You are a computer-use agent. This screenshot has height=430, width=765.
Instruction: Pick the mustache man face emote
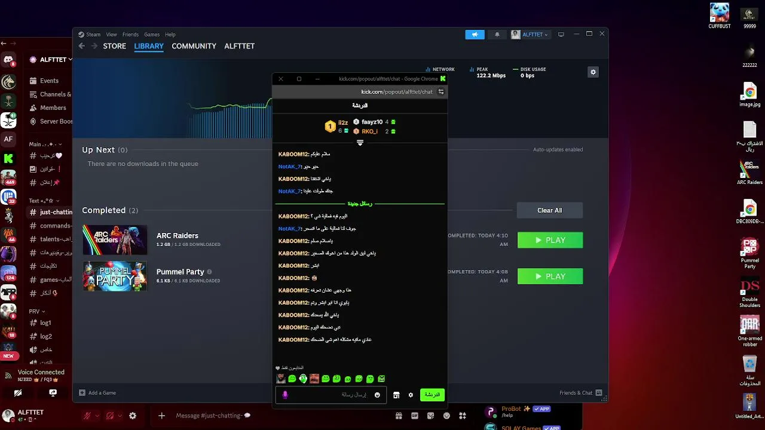(314, 379)
